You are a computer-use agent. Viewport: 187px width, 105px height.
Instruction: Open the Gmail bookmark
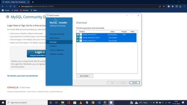[x=15, y=10]
